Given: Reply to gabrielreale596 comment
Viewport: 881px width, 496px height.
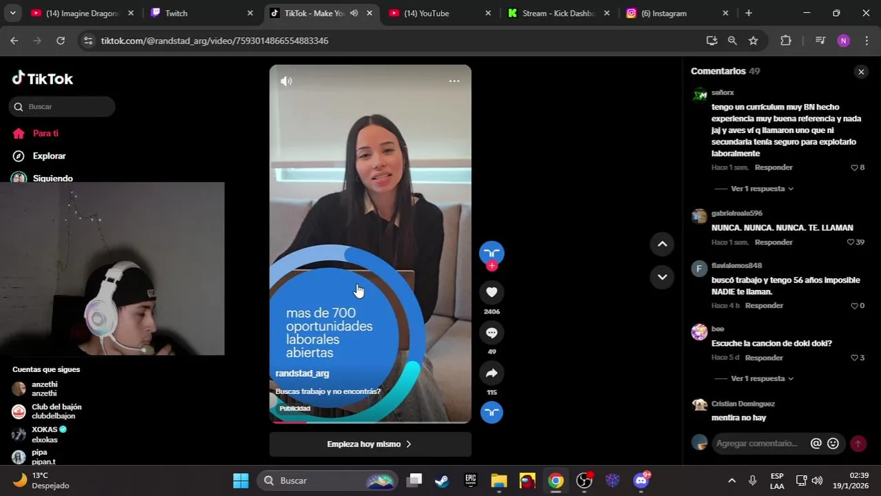Looking at the screenshot, I should click(x=773, y=242).
